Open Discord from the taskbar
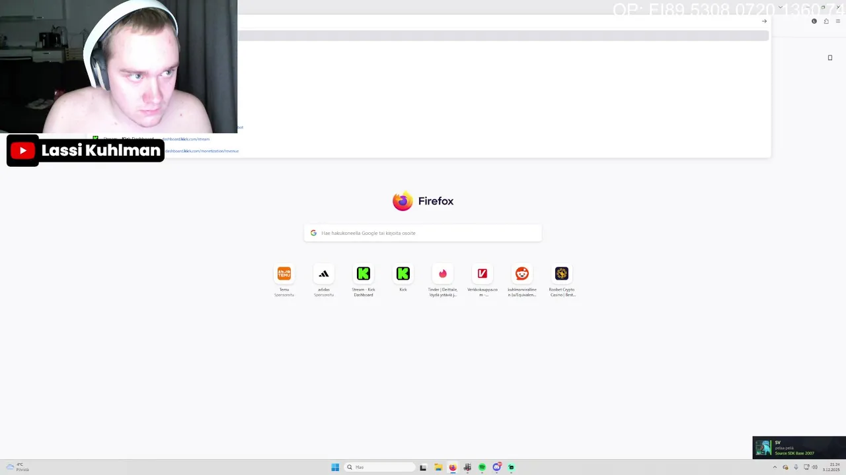The width and height of the screenshot is (846, 475). click(x=496, y=467)
